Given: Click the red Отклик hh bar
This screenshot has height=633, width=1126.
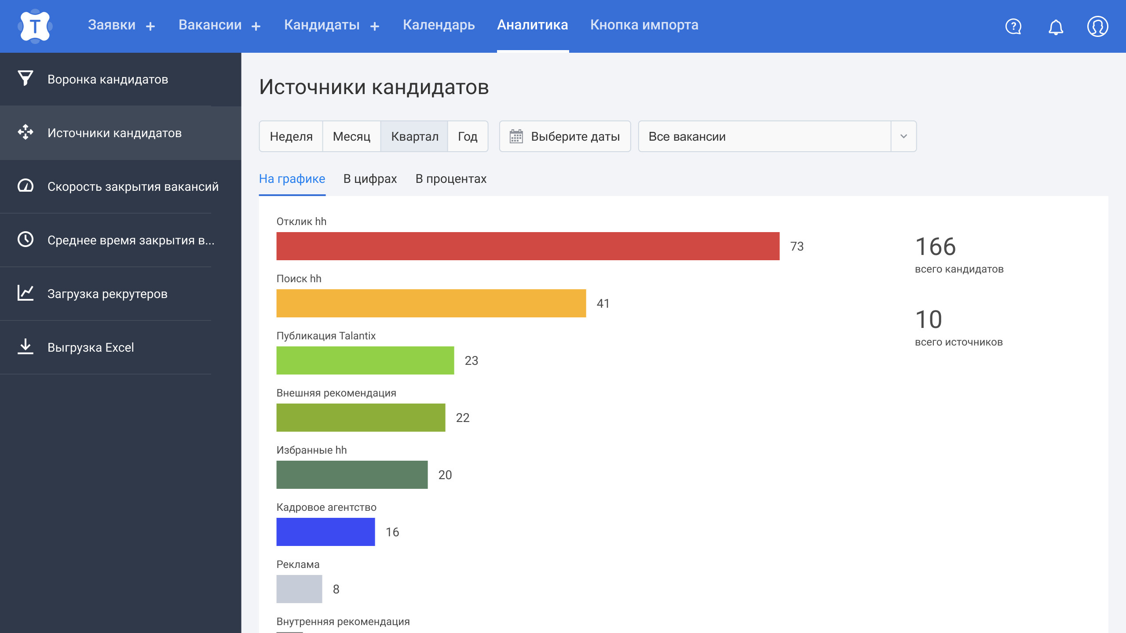Looking at the screenshot, I should (x=528, y=246).
